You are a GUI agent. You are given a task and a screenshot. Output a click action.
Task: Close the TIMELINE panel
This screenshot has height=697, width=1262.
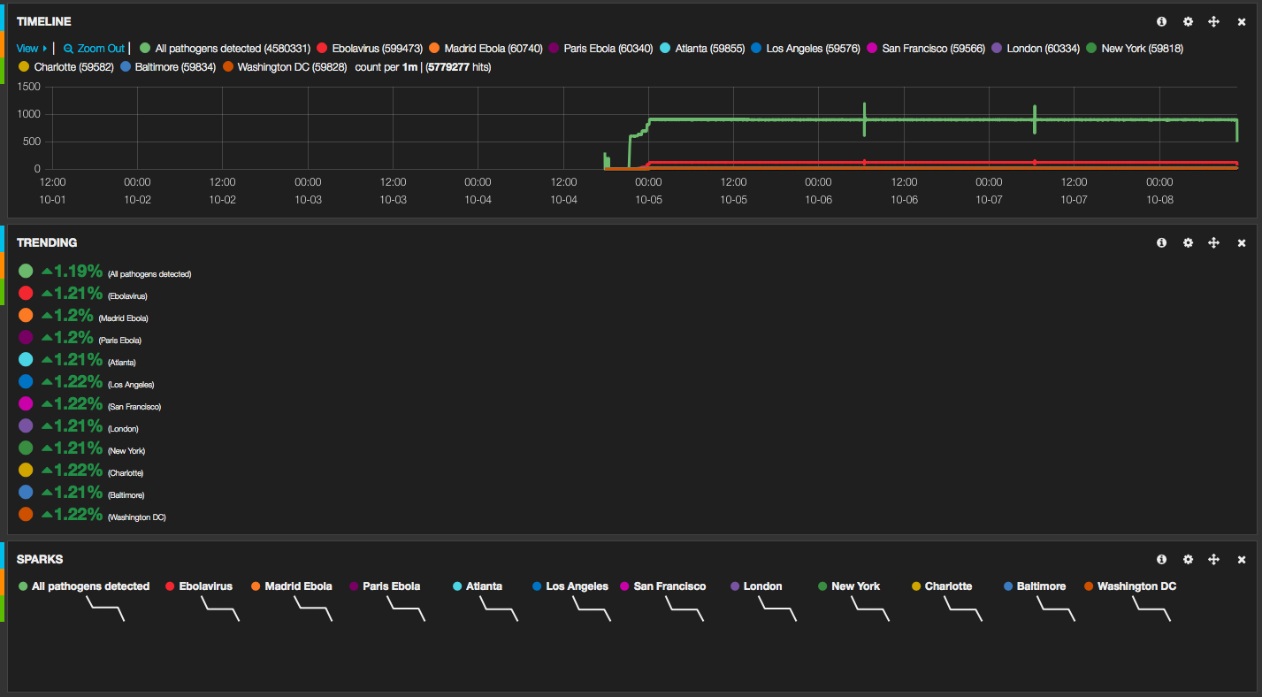[1241, 21]
